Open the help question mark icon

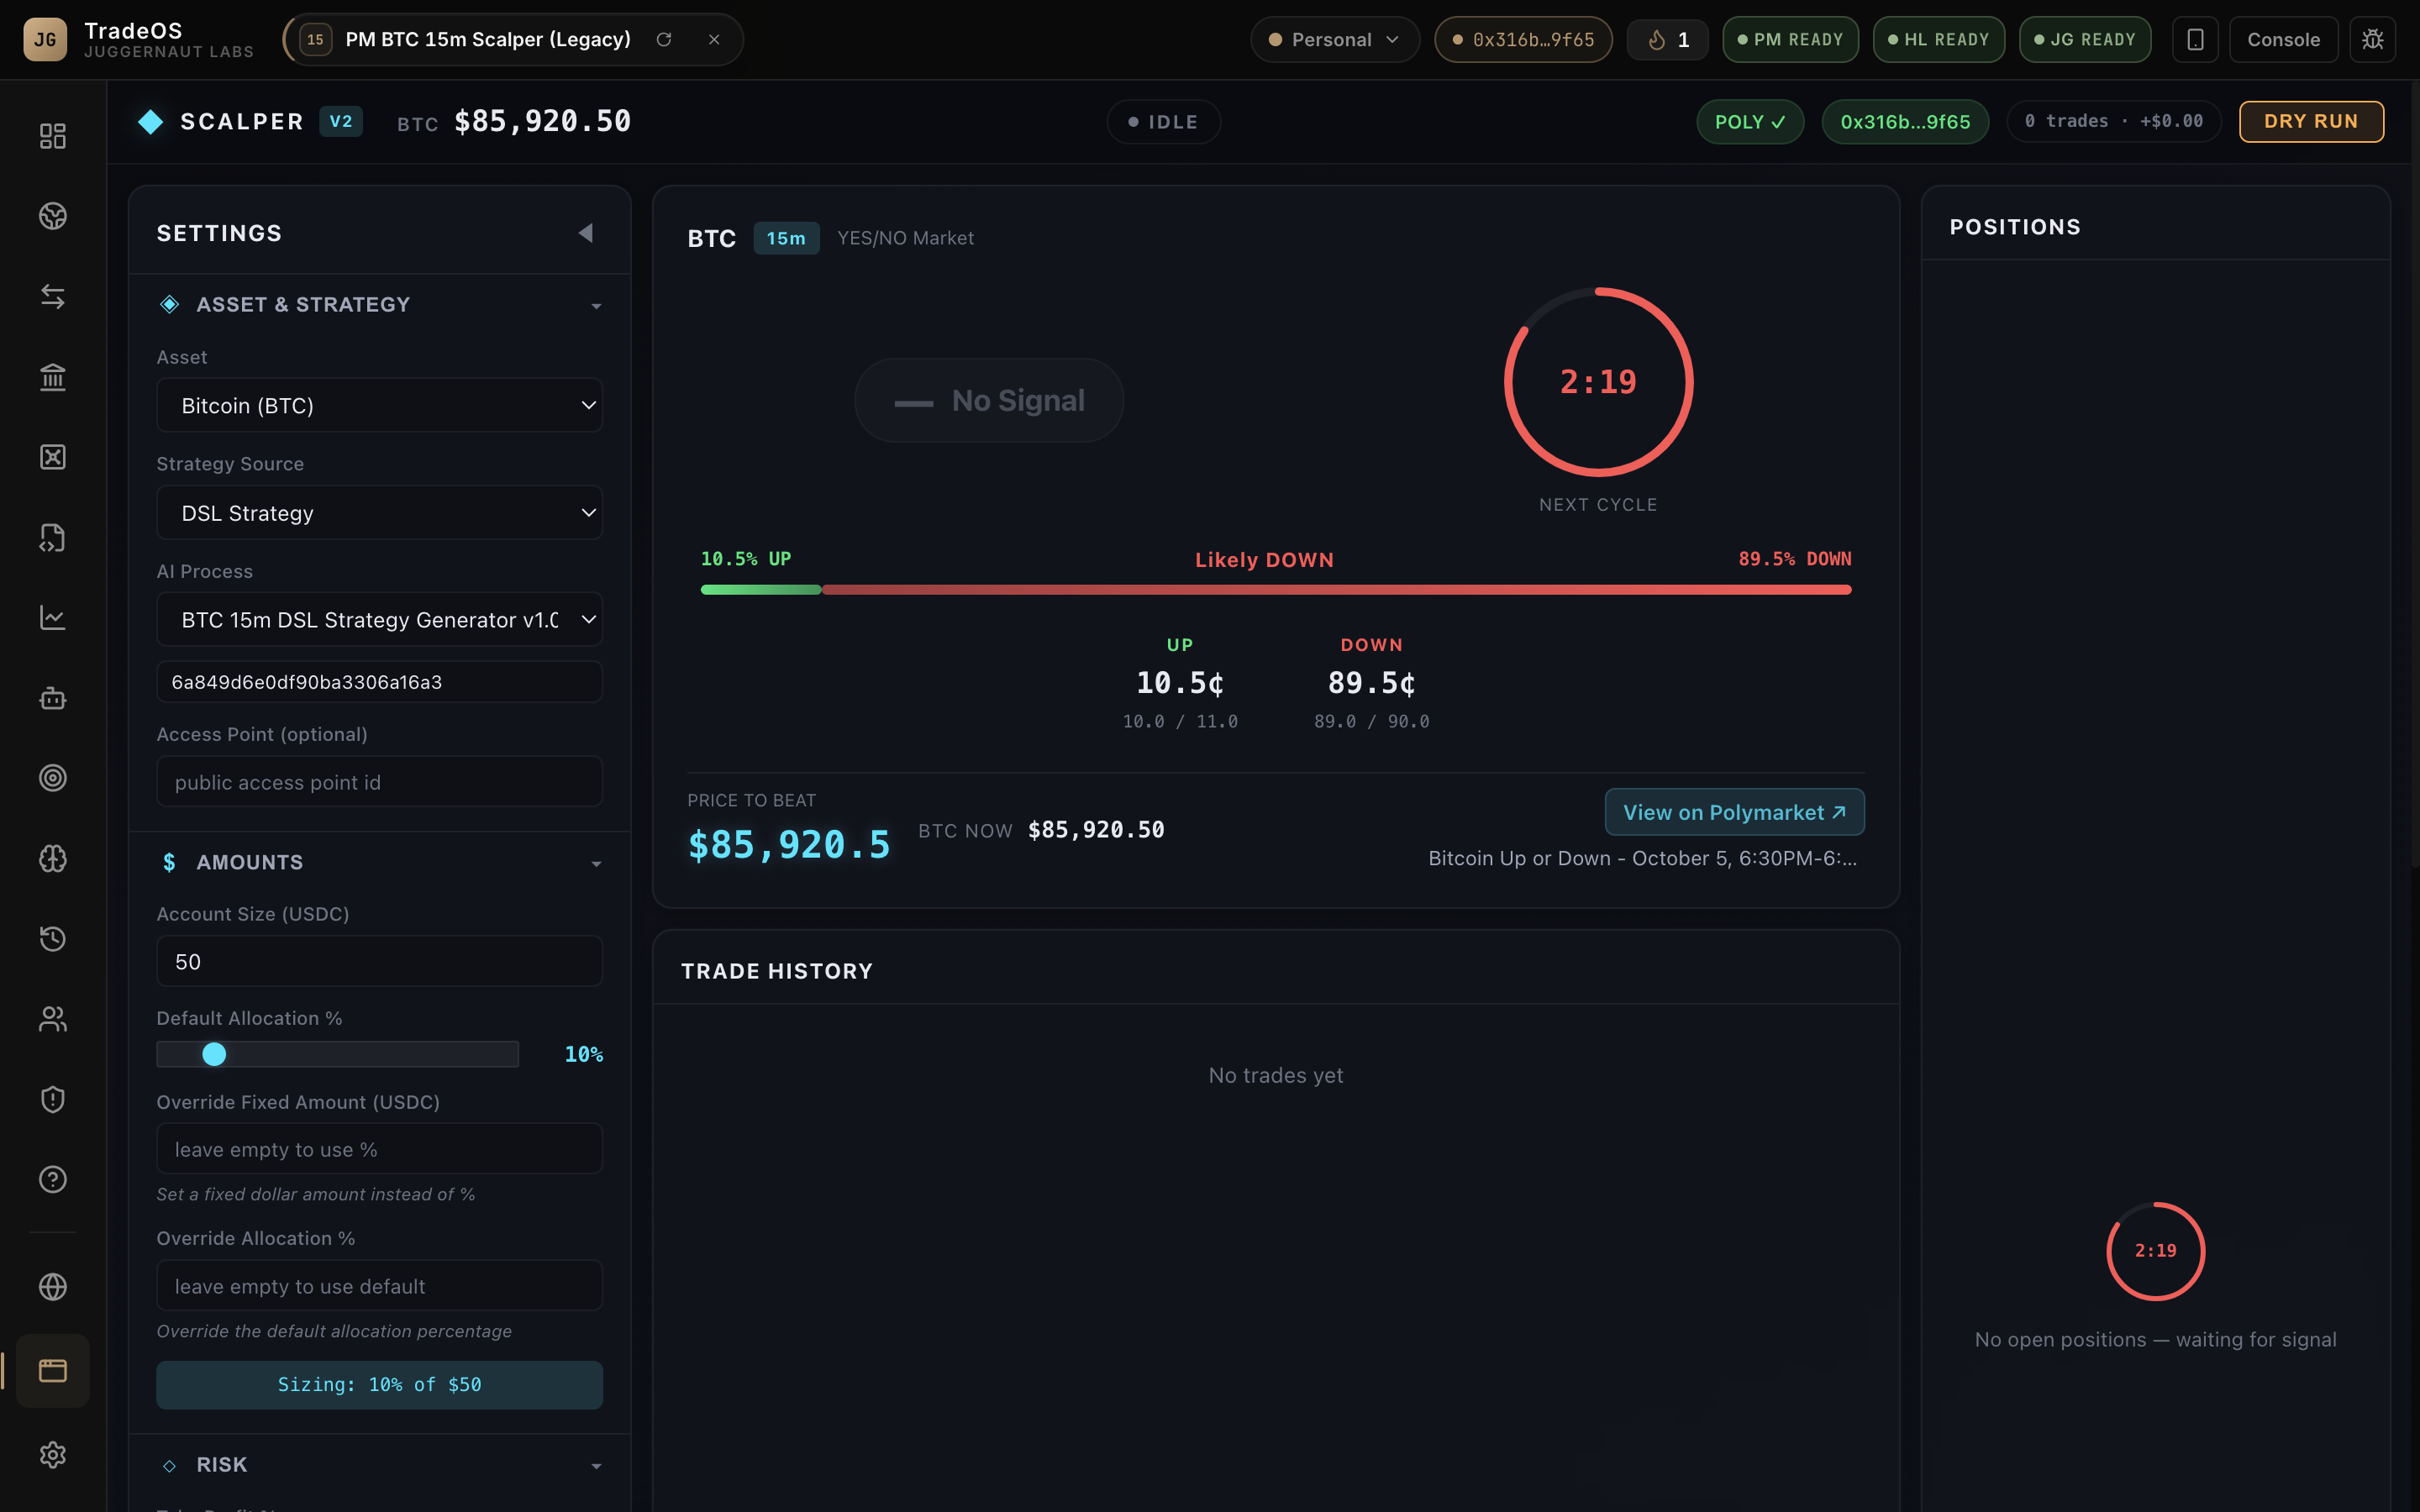(52, 1180)
